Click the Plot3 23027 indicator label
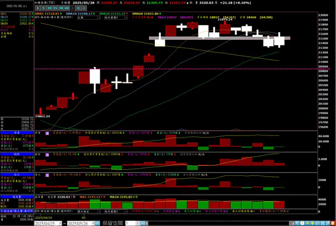Viewport: 336px width, 226px height. [168, 17]
